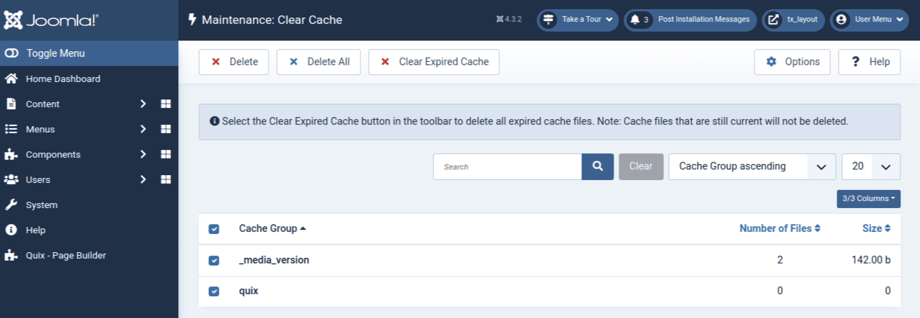The height and width of the screenshot is (318, 920).
Task: Click the search magnifier button
Action: point(597,166)
